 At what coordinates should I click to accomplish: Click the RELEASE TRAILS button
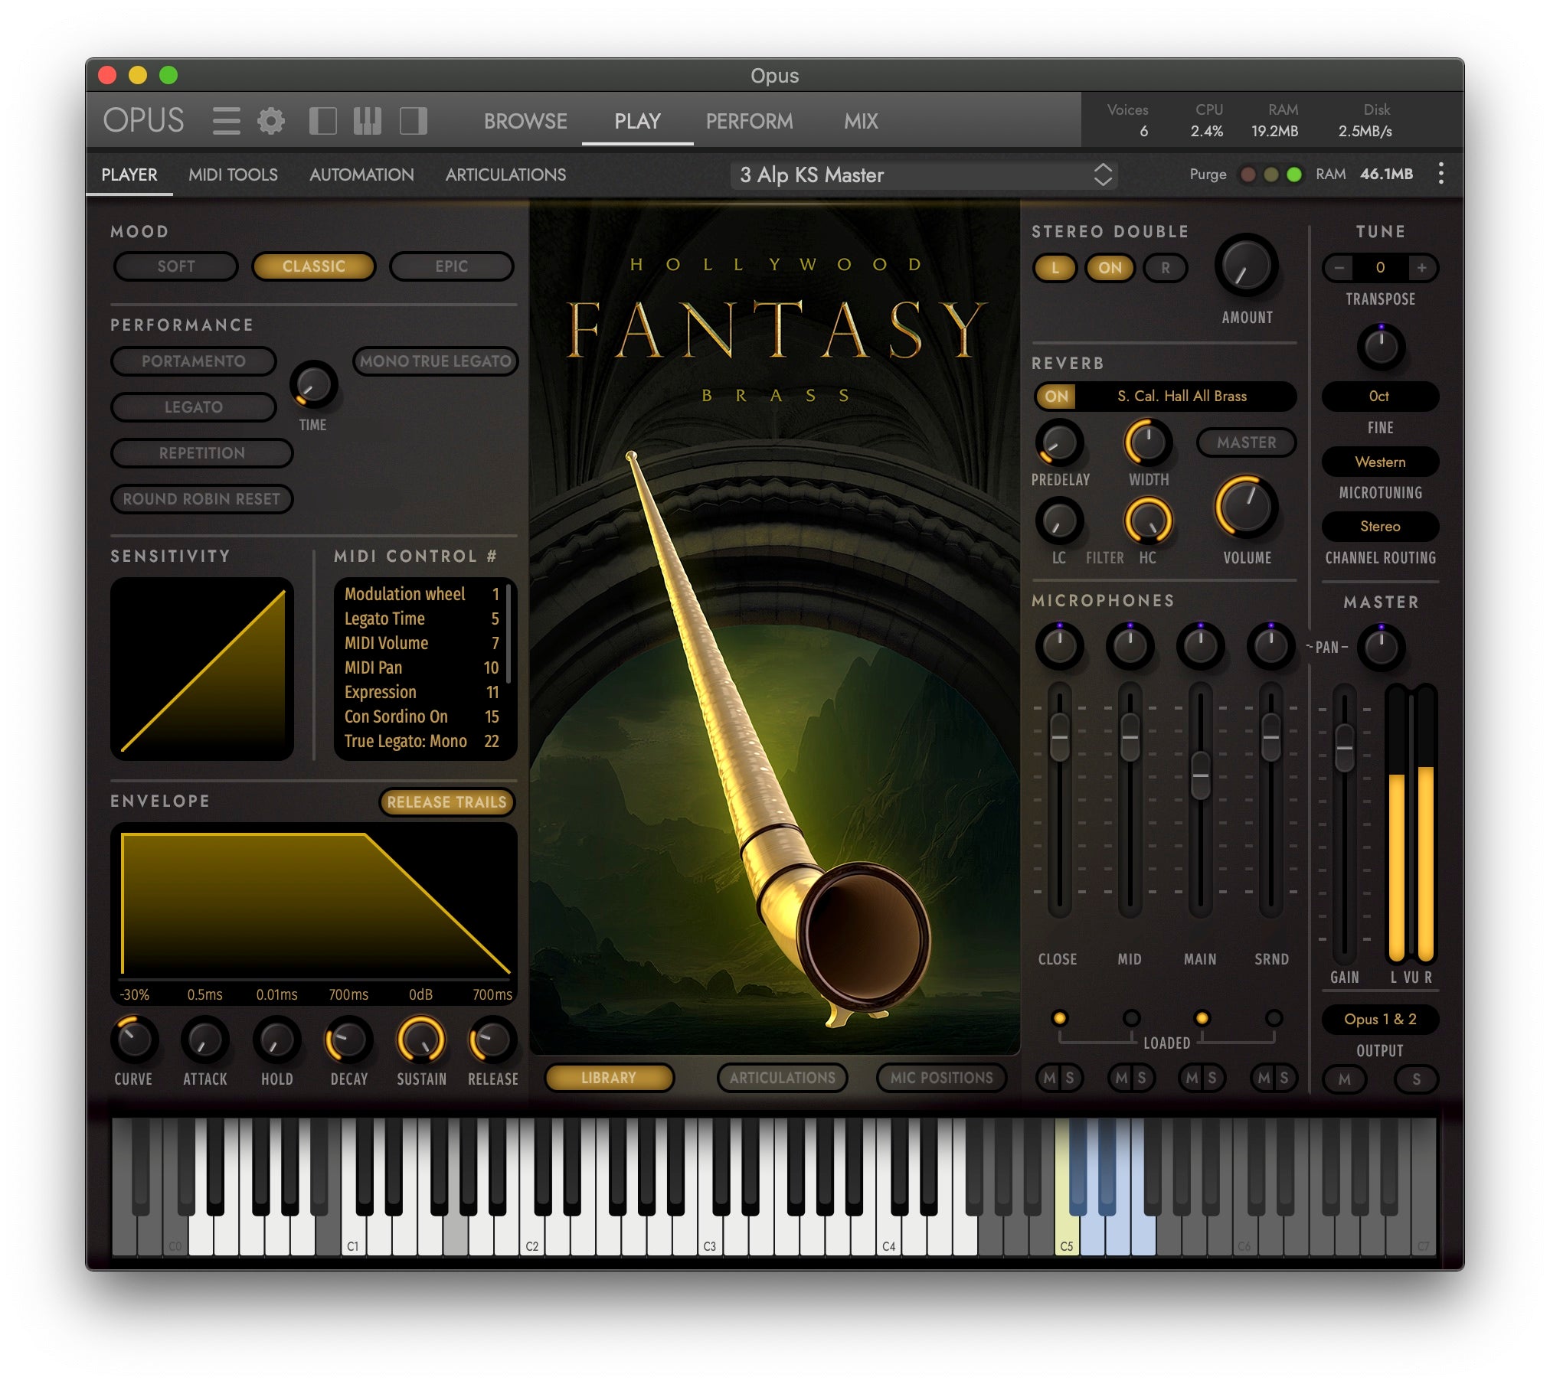click(x=447, y=802)
